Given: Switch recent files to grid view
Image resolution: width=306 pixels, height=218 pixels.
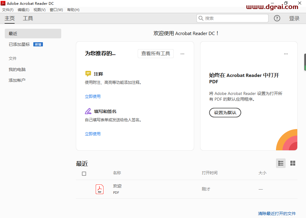Looking at the screenshot, I should [292, 163].
